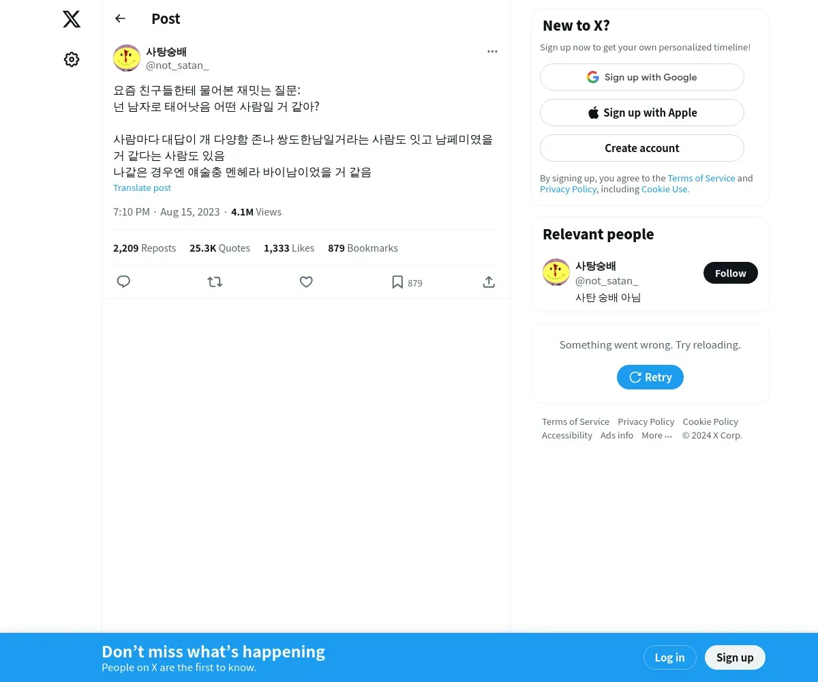This screenshot has width=818, height=682.
Task: Sign up with Google button
Action: coord(642,77)
